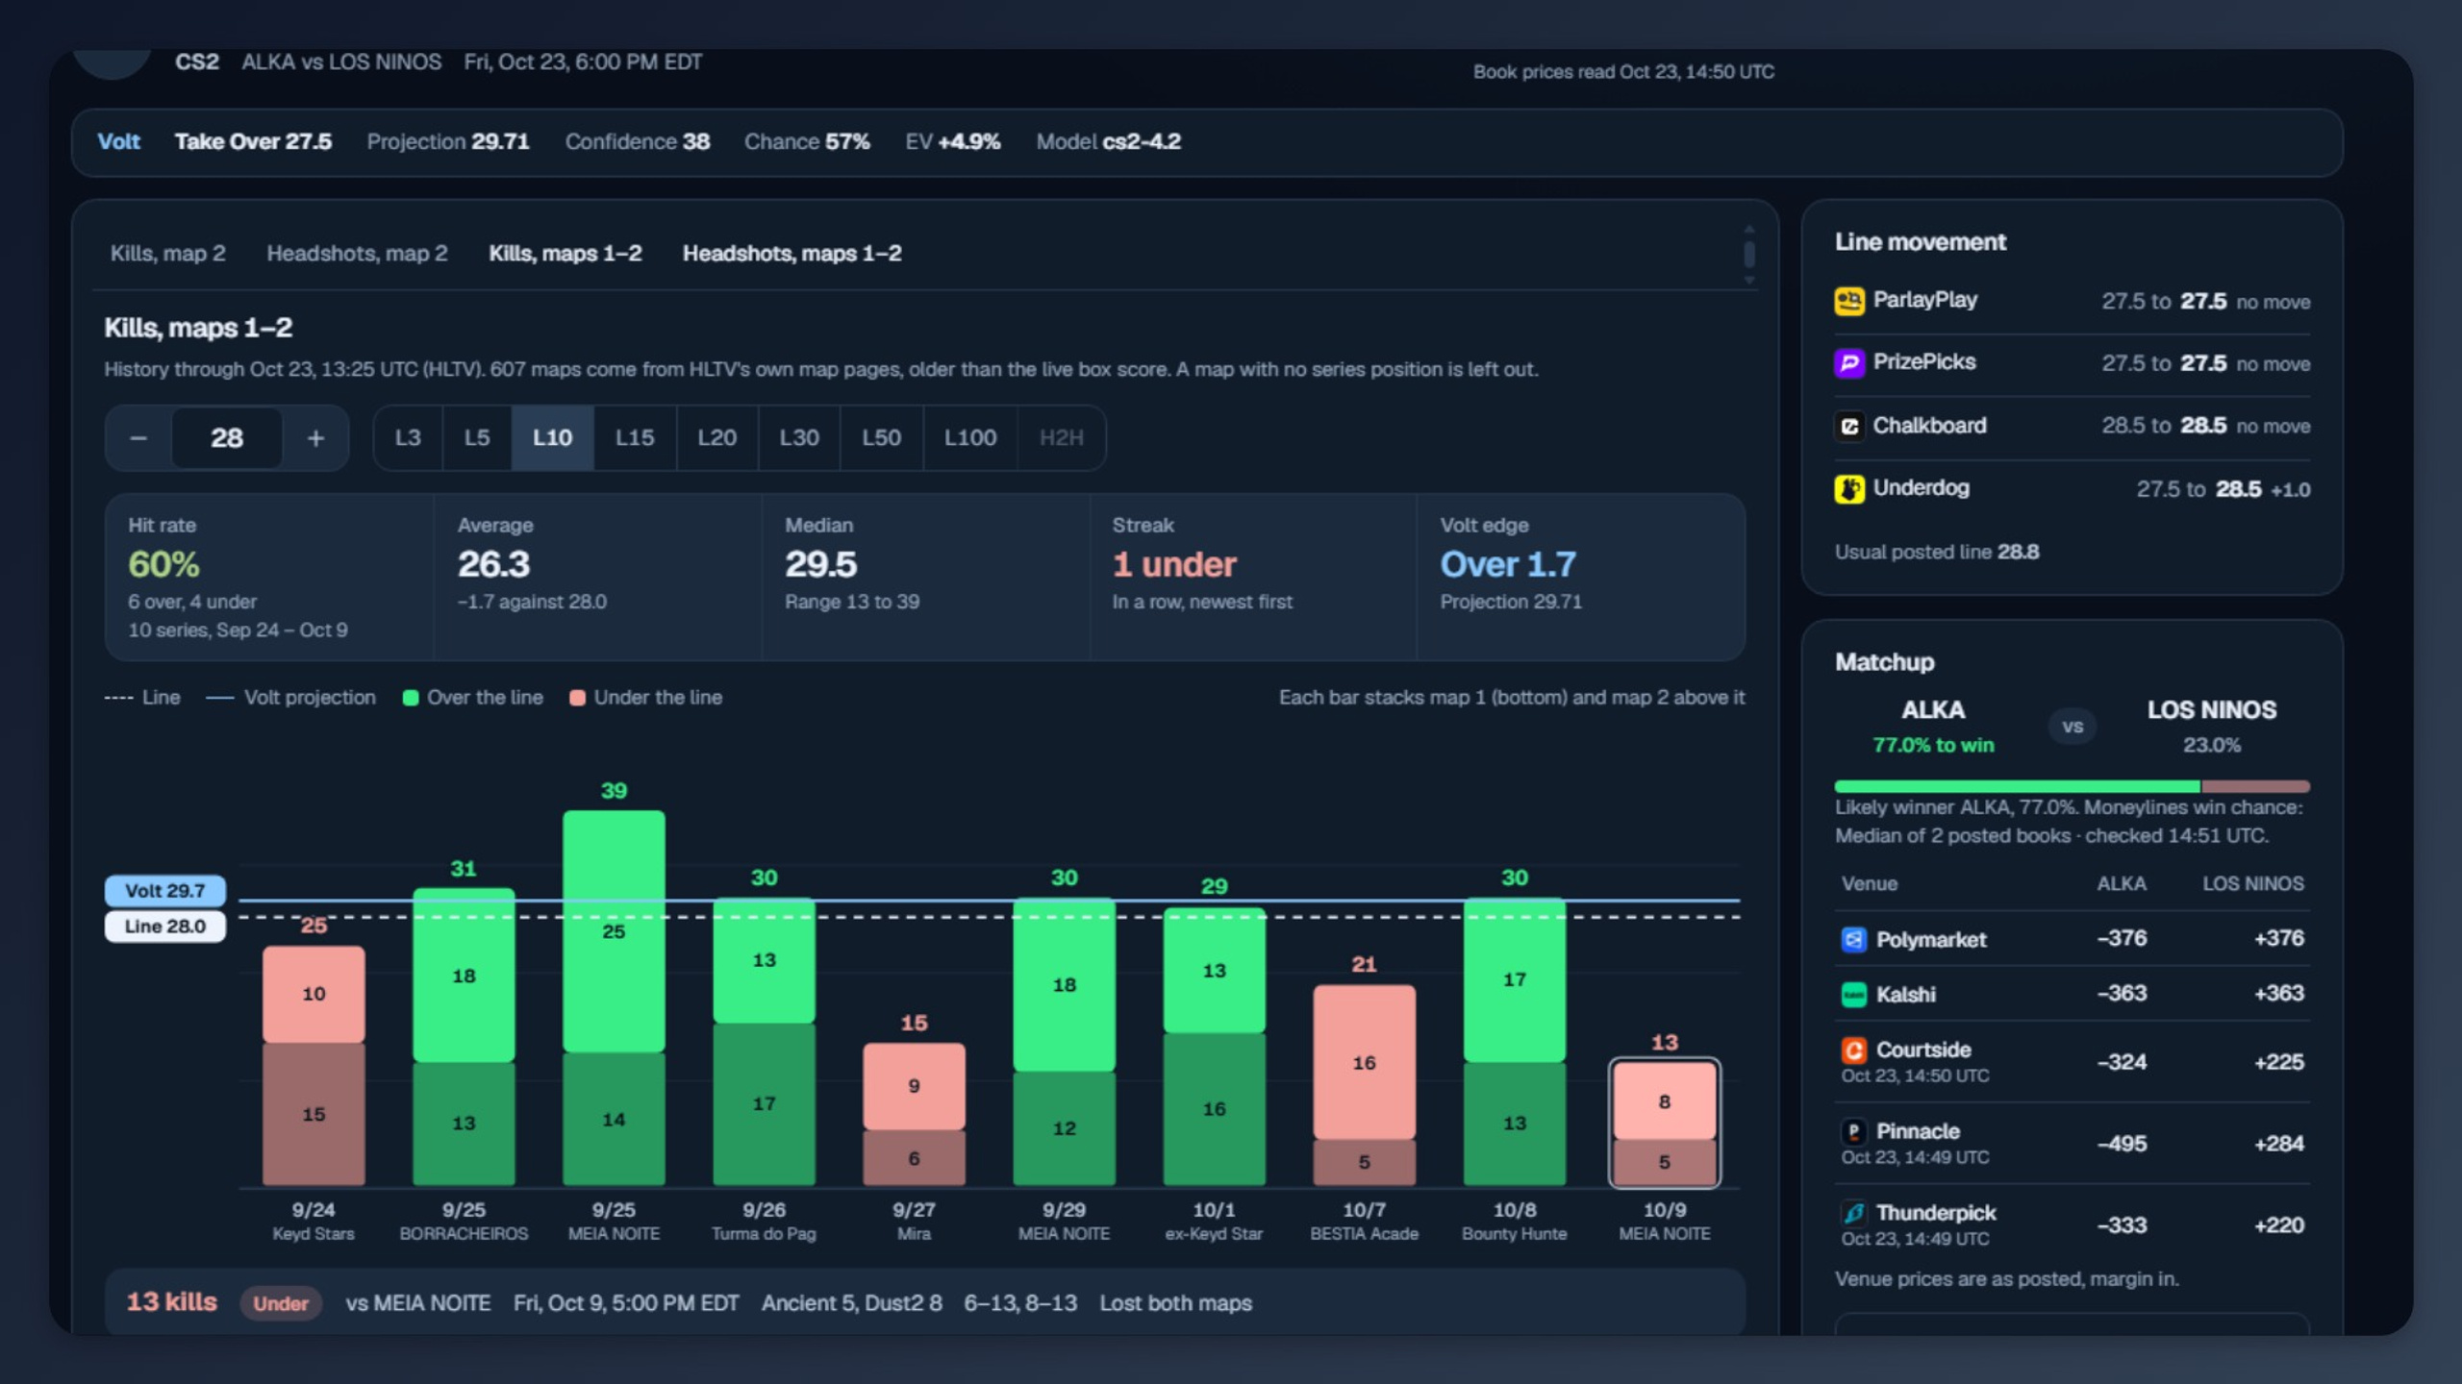This screenshot has width=2462, height=1384.
Task: Select the 9/27 Mira bar
Action: point(914,1114)
